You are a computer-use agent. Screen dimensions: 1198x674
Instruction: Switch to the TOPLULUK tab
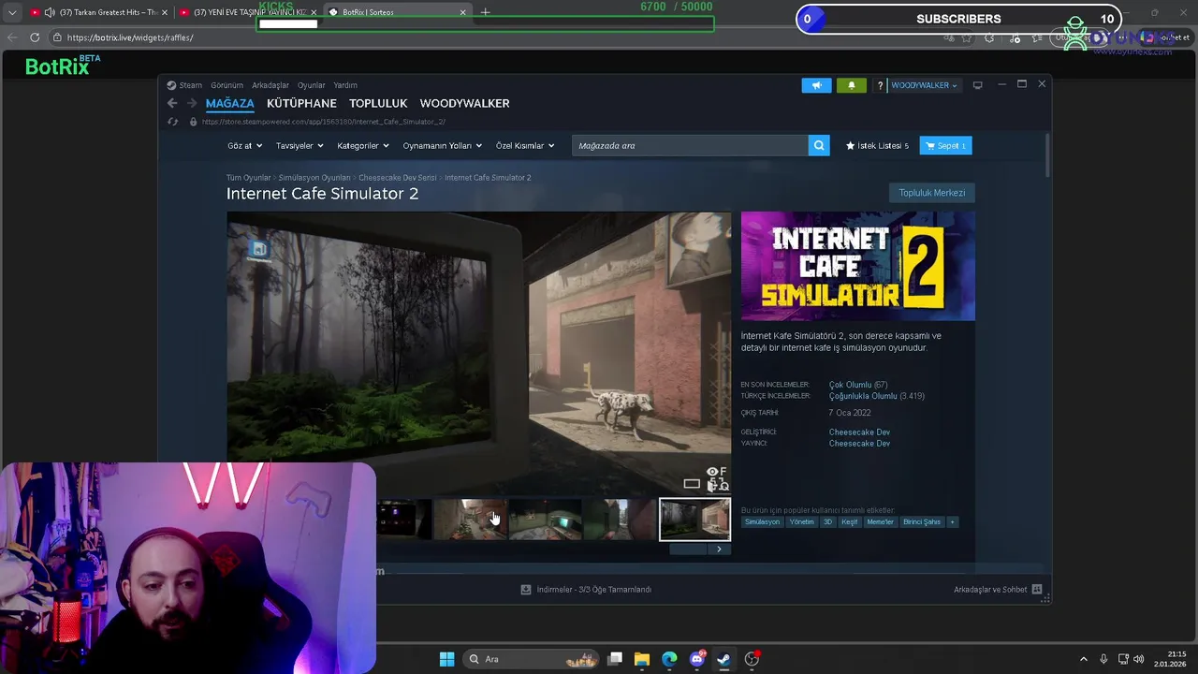[x=378, y=103]
